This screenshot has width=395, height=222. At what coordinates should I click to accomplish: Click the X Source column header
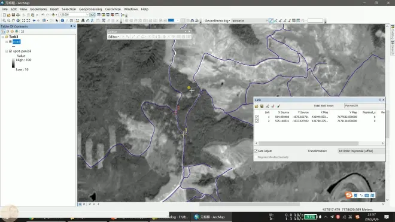pos(284,112)
